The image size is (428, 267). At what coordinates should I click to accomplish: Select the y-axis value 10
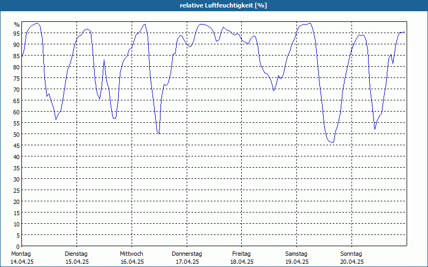(17, 224)
